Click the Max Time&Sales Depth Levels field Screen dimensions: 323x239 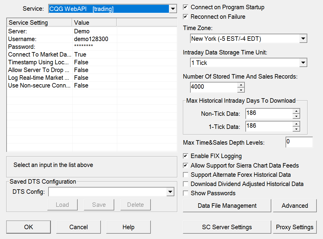coord(299,142)
